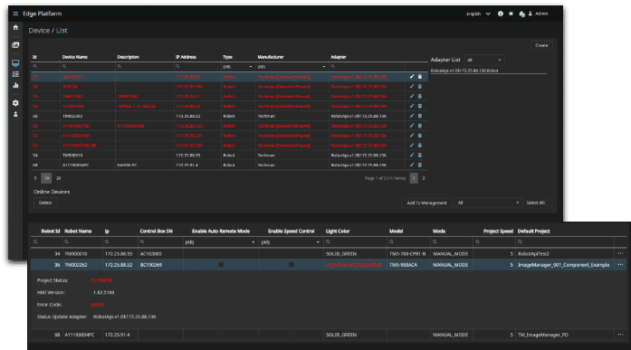Edit the device with IP 172.25.93.196

tap(412, 87)
